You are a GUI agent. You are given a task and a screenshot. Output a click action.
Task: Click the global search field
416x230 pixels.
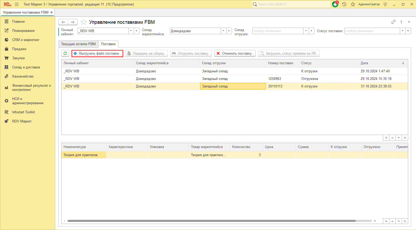291,4
